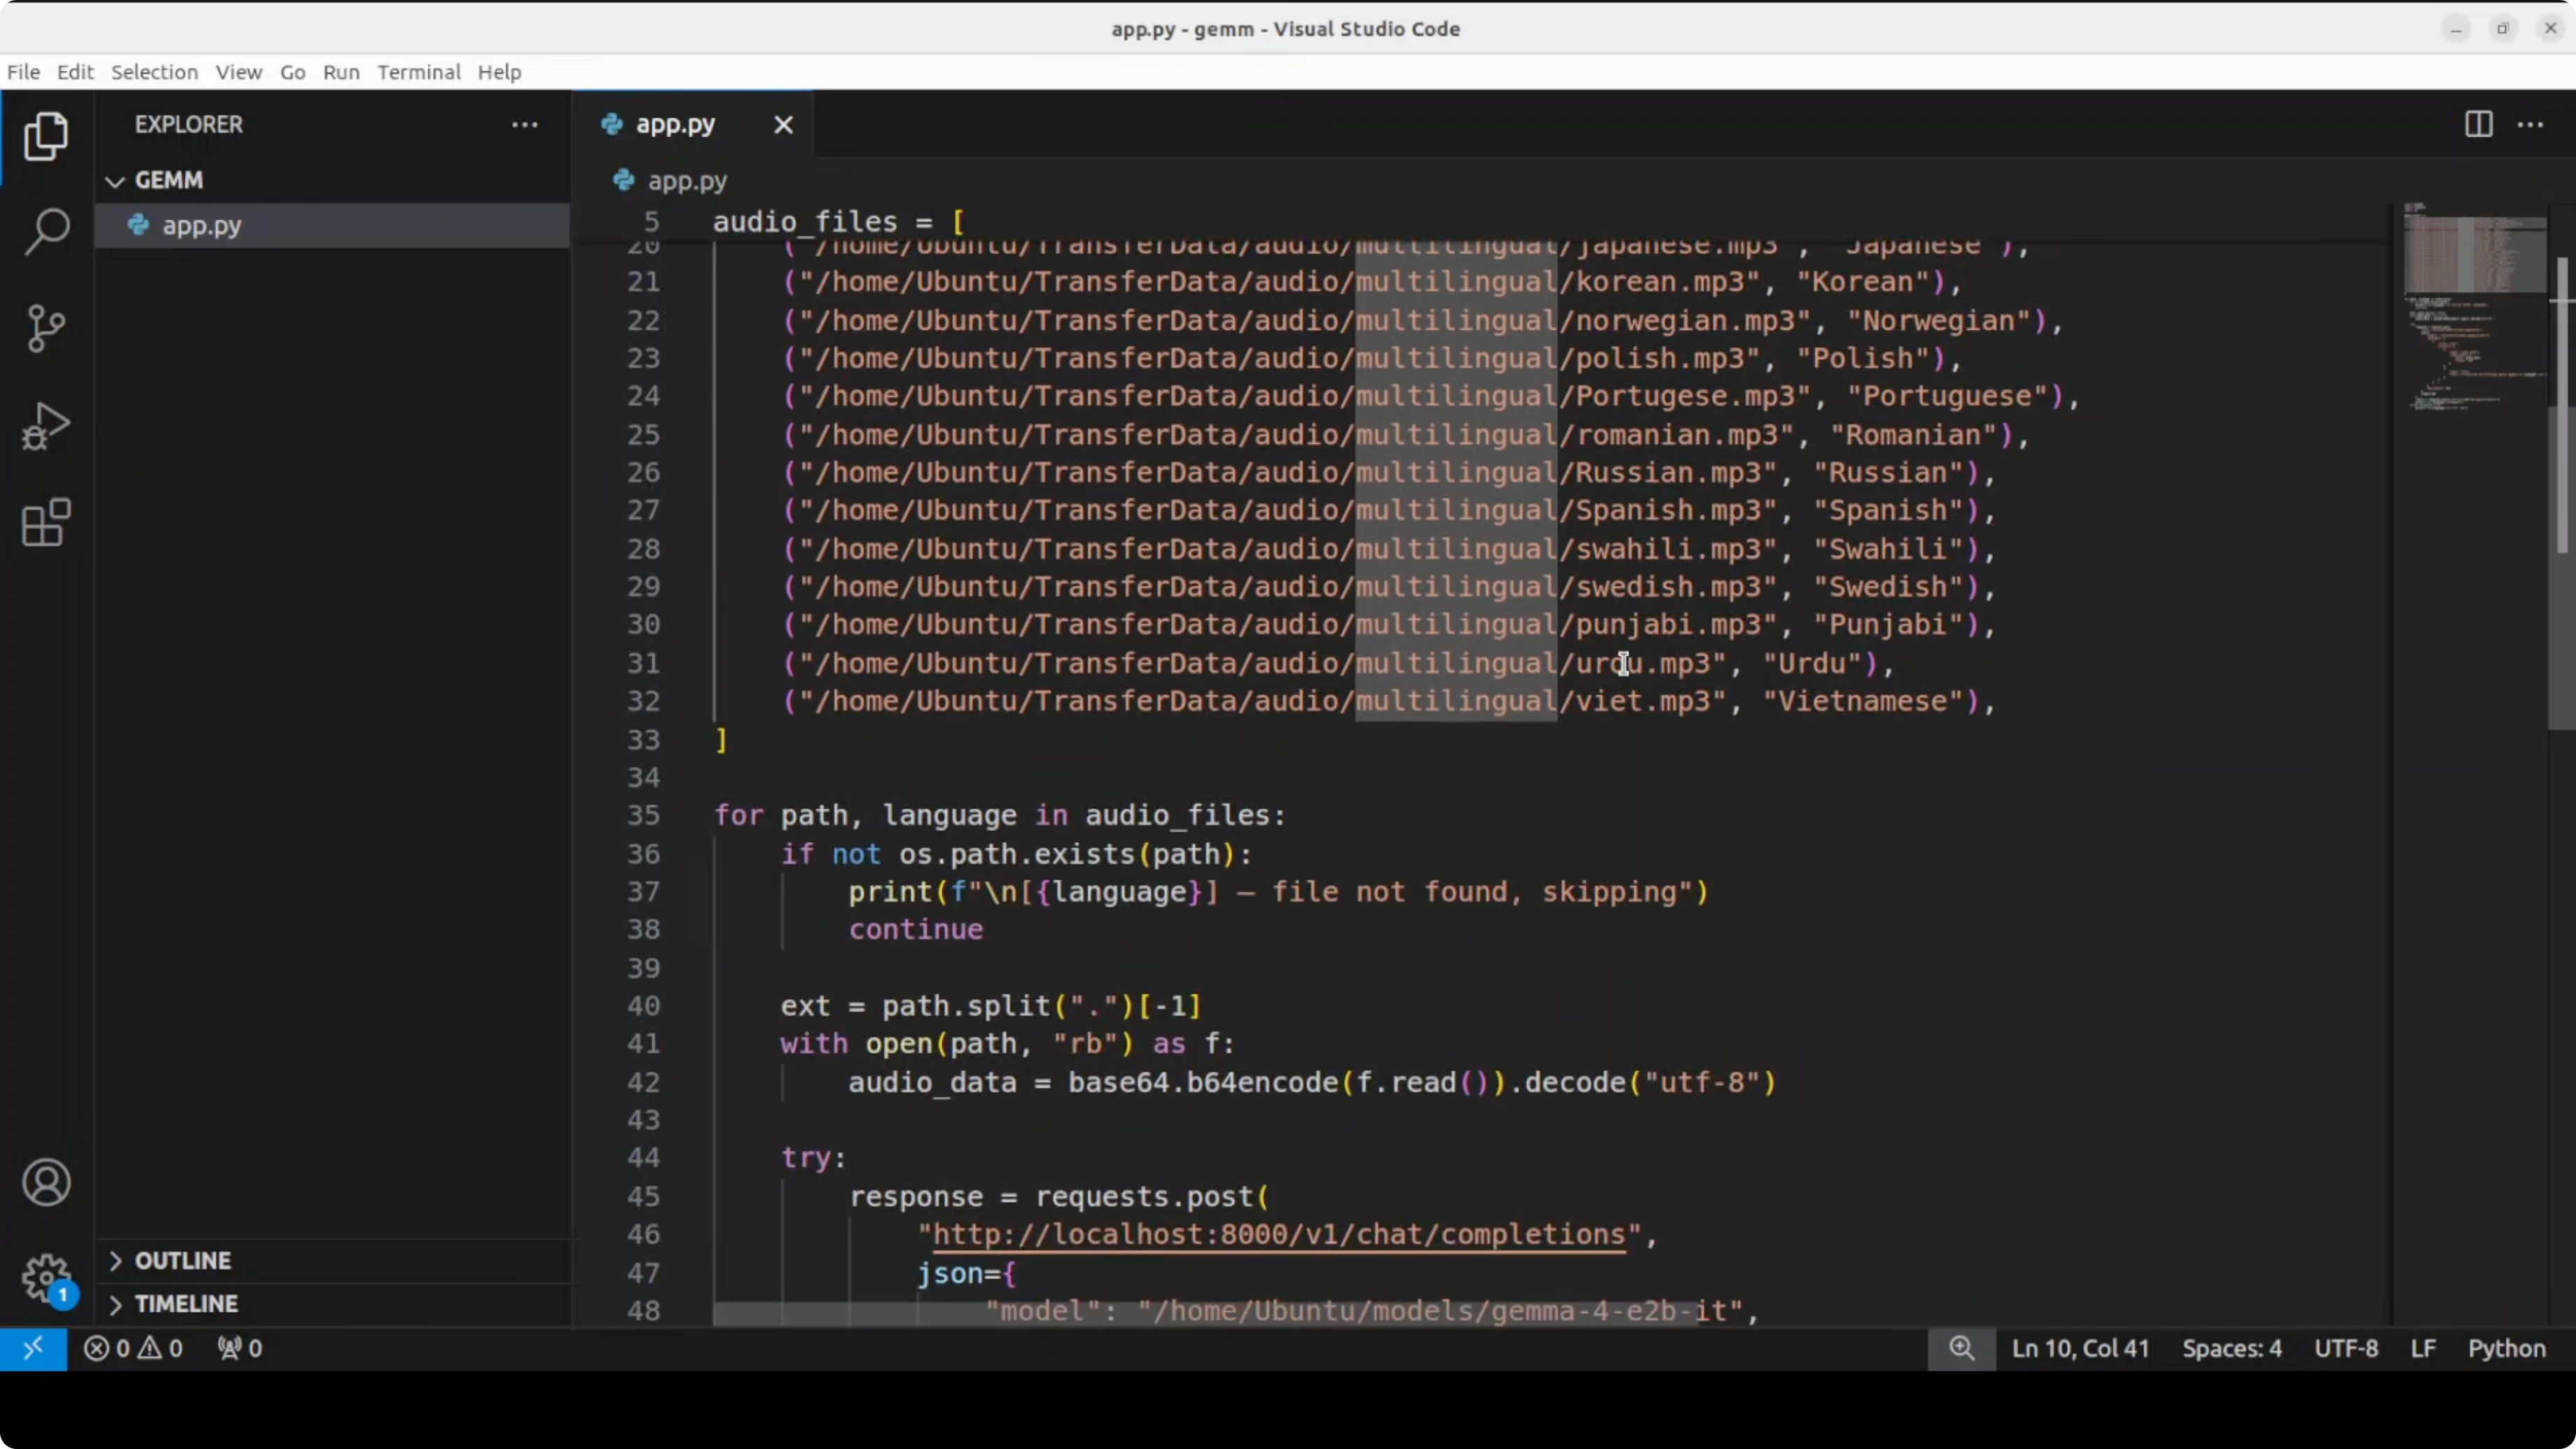Click the localhost chat completions URL link
This screenshot has width=2576, height=1449.
click(x=1278, y=1235)
